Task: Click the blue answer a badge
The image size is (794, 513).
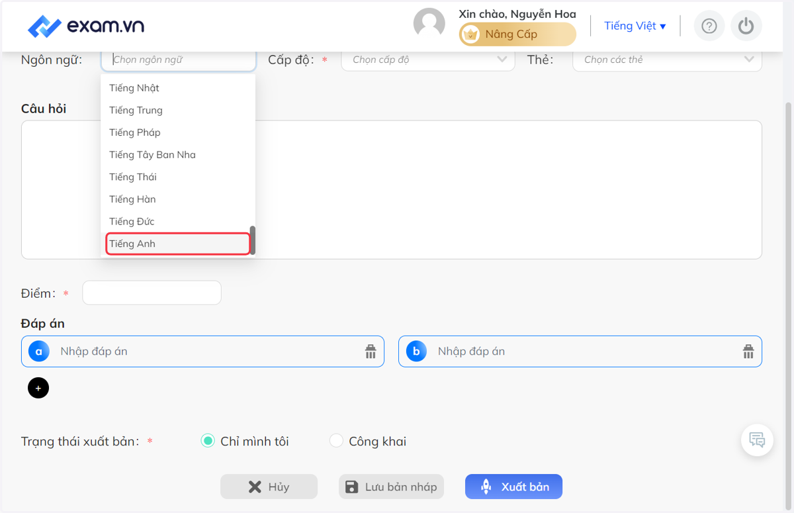Action: point(39,351)
